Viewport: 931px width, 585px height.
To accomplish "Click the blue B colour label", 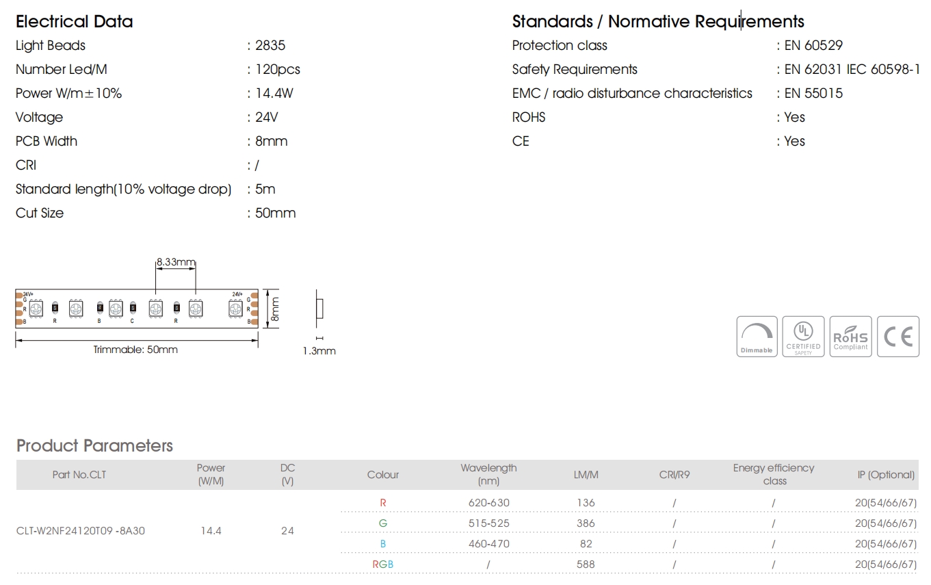I will 383,544.
